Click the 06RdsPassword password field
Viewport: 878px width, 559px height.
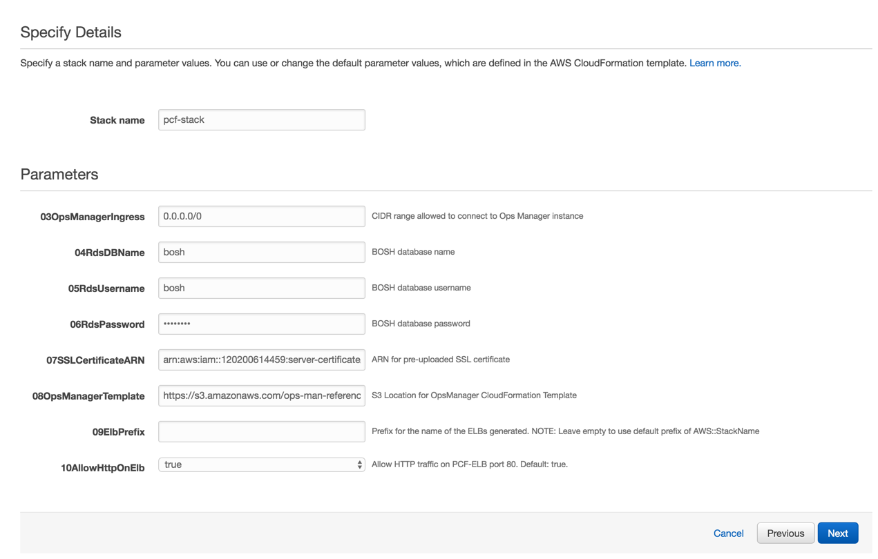click(x=261, y=324)
